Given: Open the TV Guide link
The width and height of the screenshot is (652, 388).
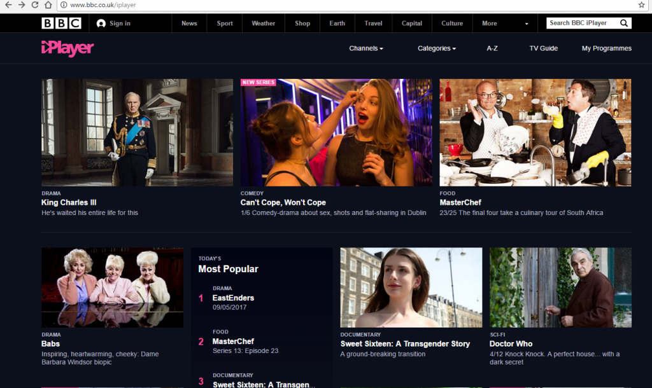Looking at the screenshot, I should (x=544, y=48).
